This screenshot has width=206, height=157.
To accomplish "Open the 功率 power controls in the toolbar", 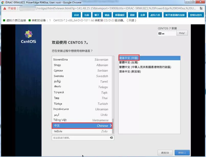I will tap(87, 15).
